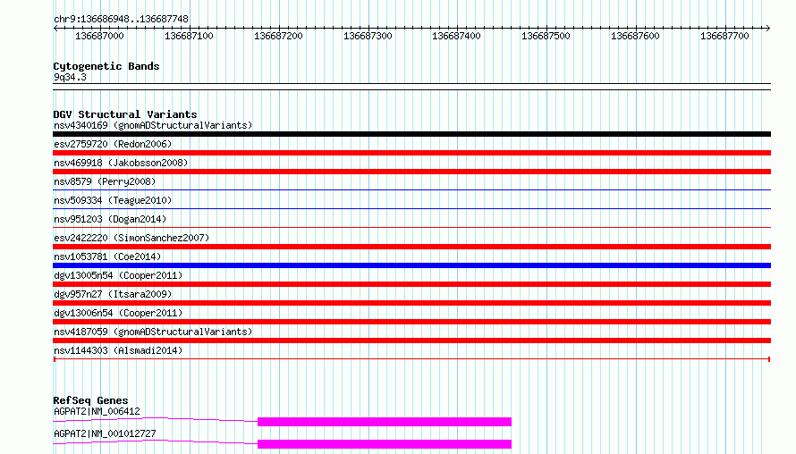
Task: Click the red nsv469918 variant bar
Action: click(x=411, y=172)
